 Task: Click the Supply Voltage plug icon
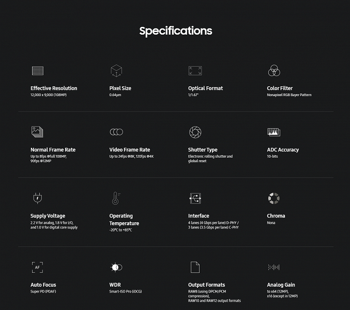click(x=37, y=198)
